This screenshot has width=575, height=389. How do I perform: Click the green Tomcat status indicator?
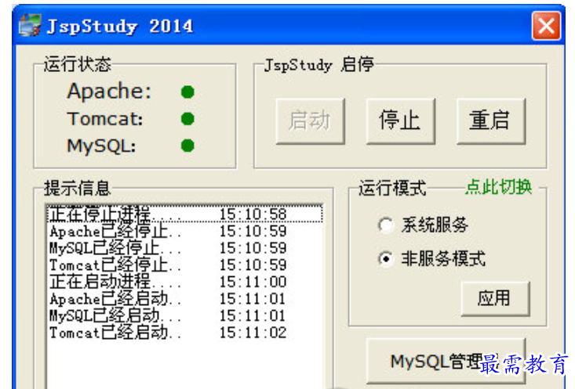[x=187, y=118]
